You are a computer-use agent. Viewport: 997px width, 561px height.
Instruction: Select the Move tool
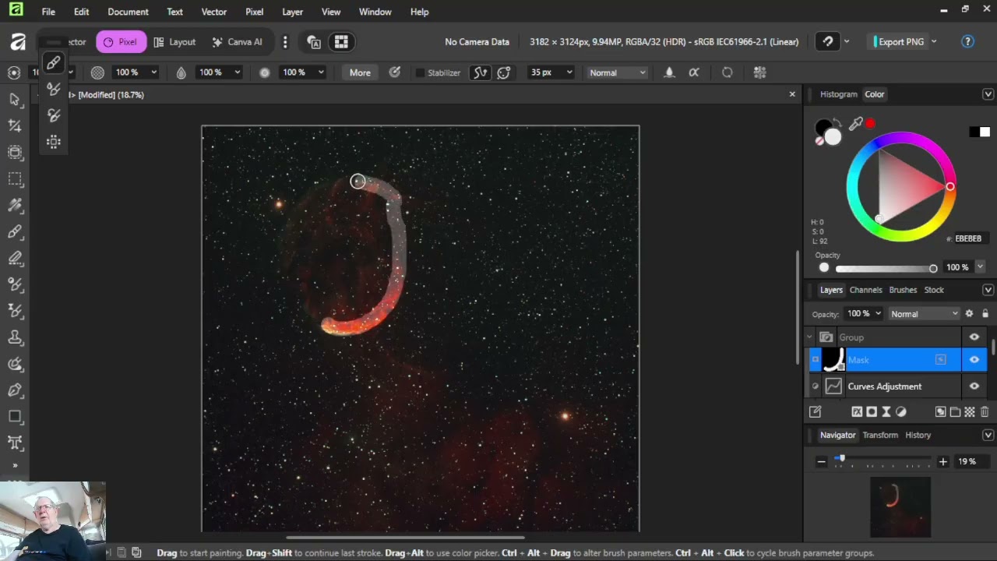[x=14, y=99]
